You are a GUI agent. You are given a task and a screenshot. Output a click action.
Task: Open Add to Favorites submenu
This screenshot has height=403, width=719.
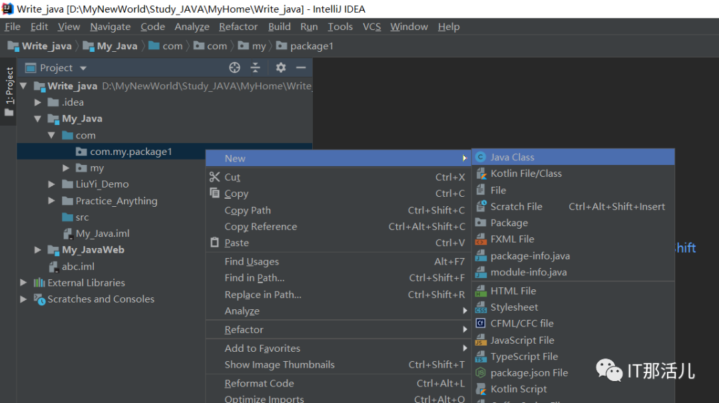(338, 348)
